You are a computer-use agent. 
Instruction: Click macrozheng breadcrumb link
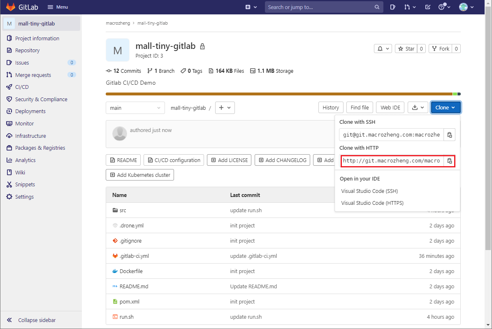pyautogui.click(x=118, y=23)
